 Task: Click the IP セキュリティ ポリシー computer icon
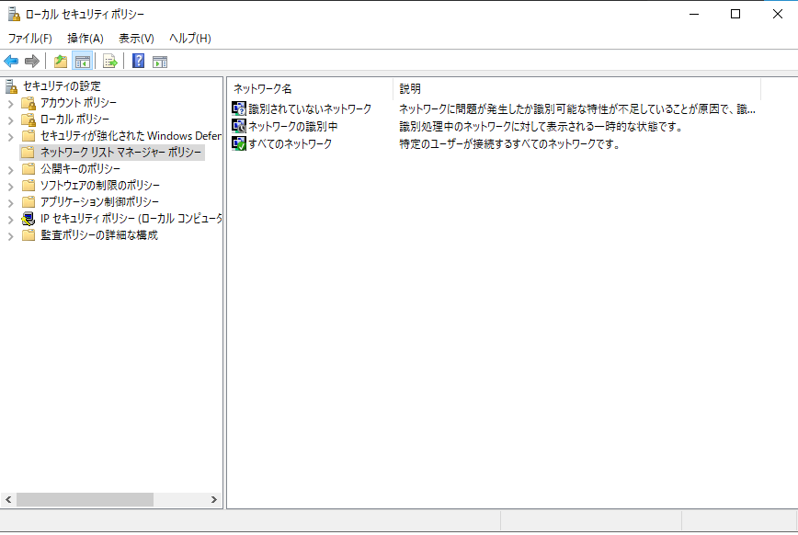(28, 219)
